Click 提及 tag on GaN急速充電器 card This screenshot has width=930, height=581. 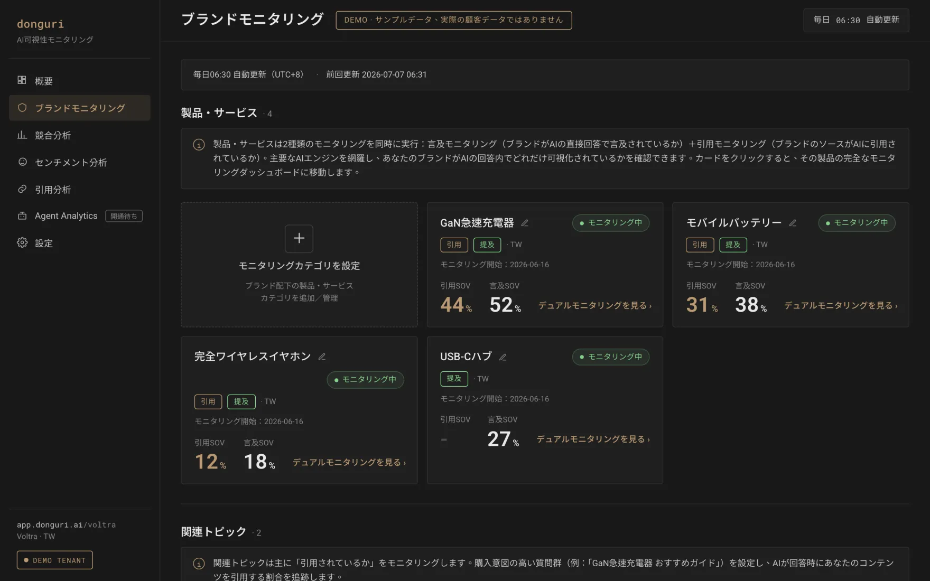[x=487, y=245]
